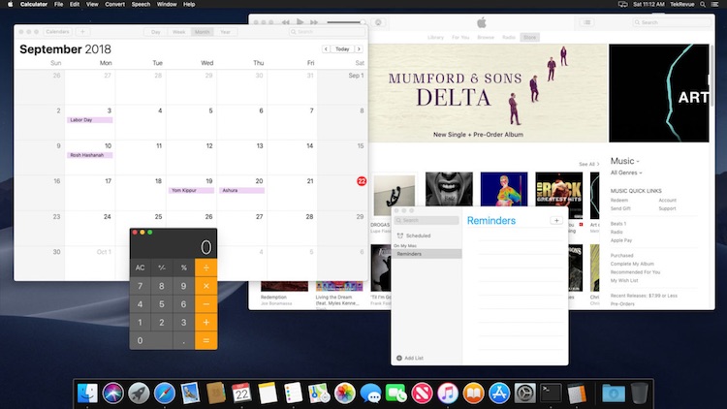Open Trash in the dock

pos(640,393)
